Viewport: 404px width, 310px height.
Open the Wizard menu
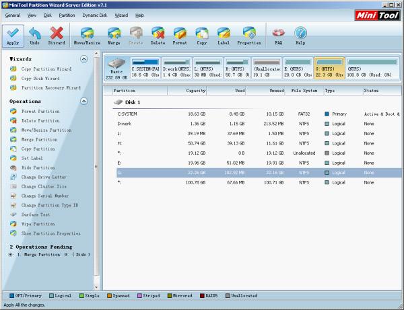[121, 15]
